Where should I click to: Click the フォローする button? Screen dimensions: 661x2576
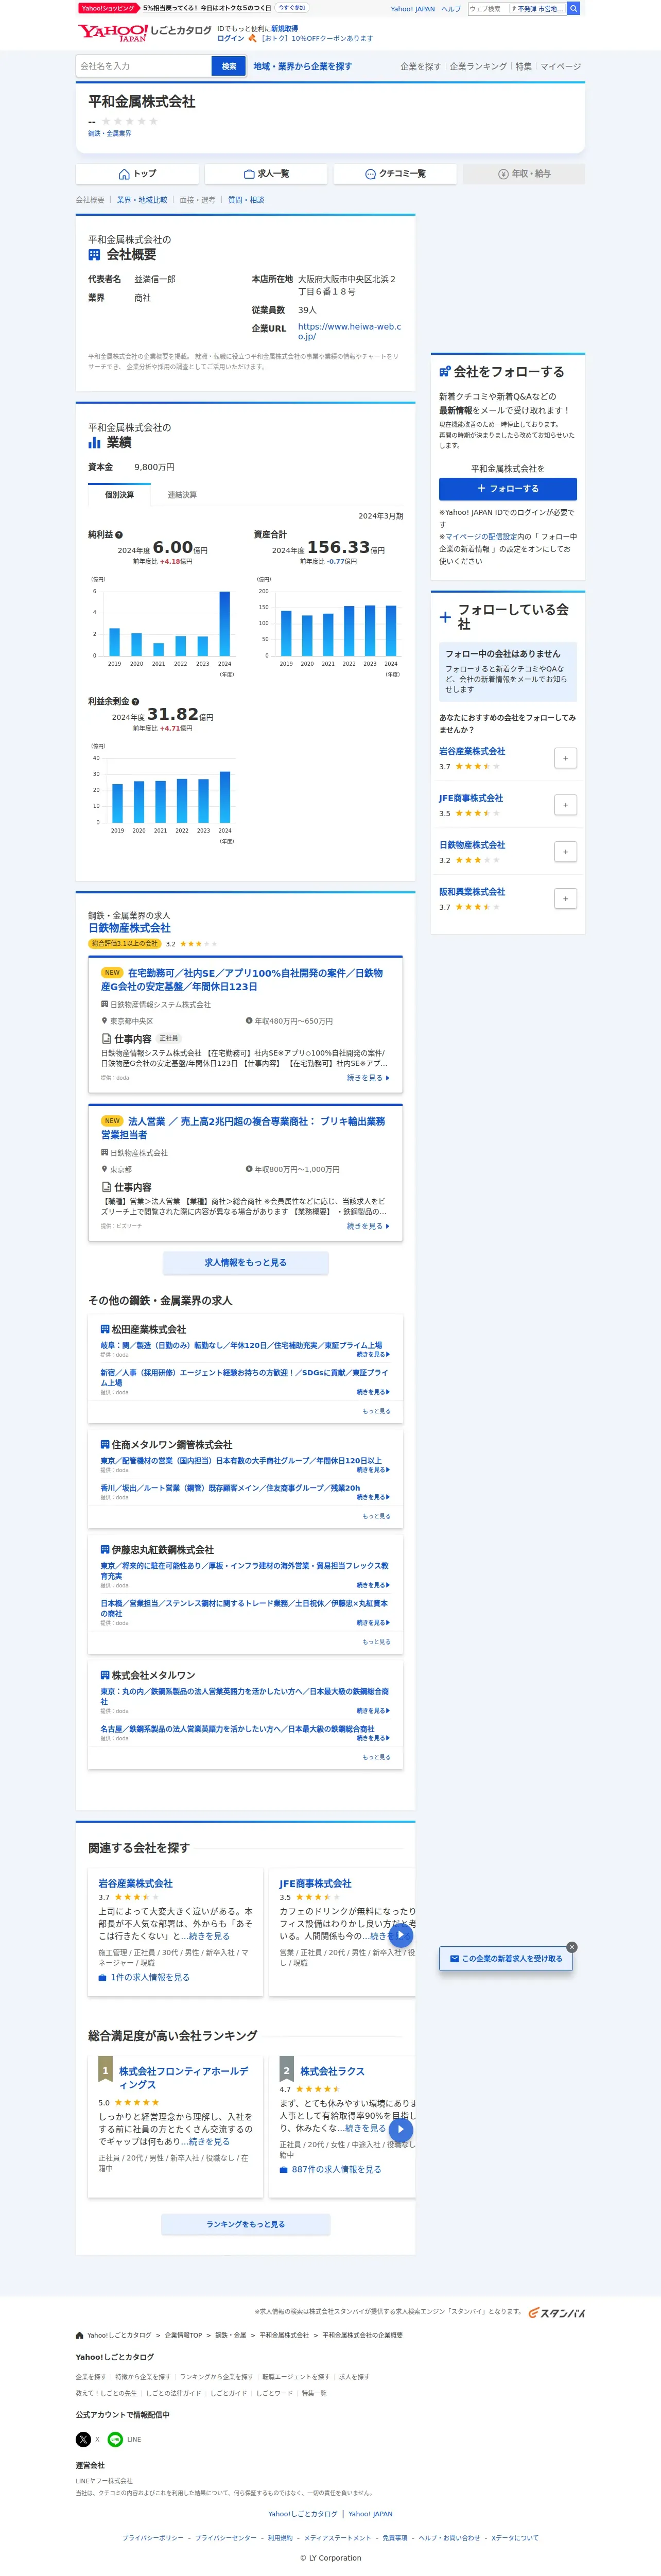coord(508,489)
